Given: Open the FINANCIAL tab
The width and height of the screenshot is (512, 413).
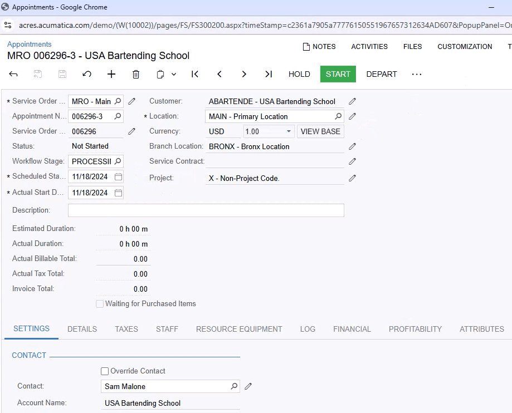Looking at the screenshot, I should [352, 329].
